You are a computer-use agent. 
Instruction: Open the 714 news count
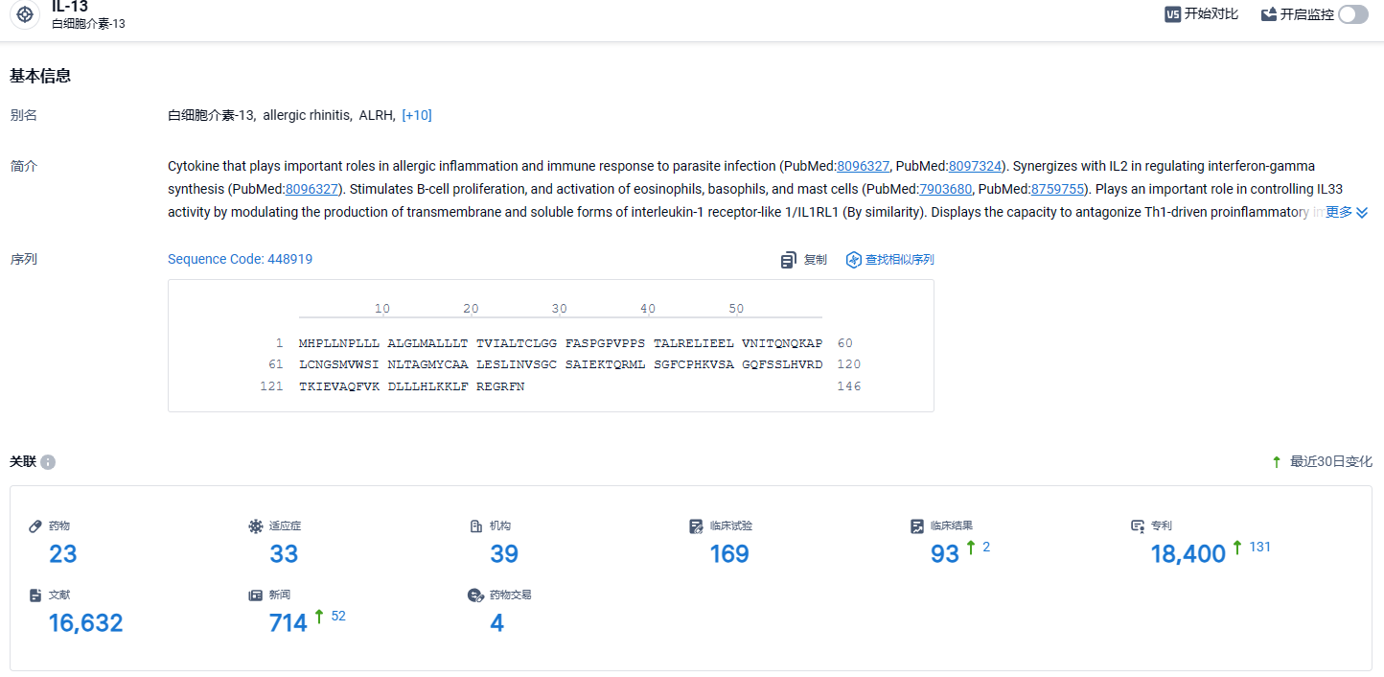288,623
